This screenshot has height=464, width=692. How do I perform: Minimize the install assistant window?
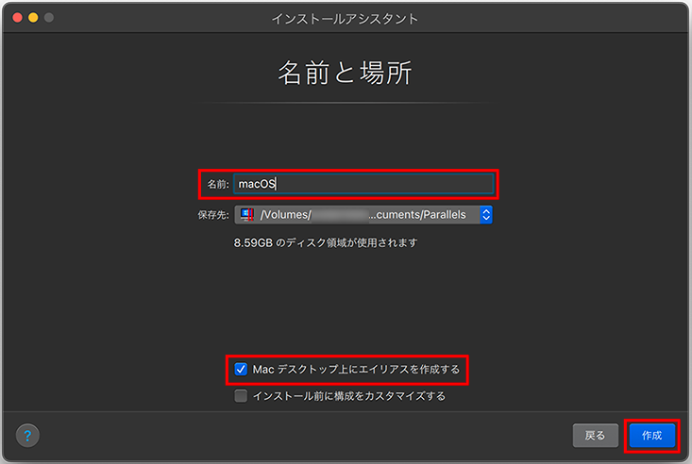click(34, 18)
